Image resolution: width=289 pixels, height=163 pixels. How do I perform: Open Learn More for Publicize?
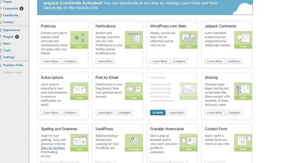coord(51,61)
